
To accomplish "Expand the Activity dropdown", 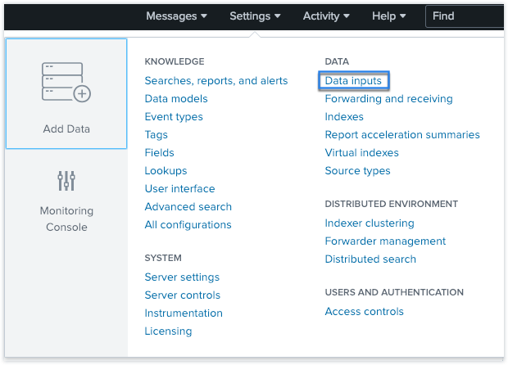I will (326, 16).
